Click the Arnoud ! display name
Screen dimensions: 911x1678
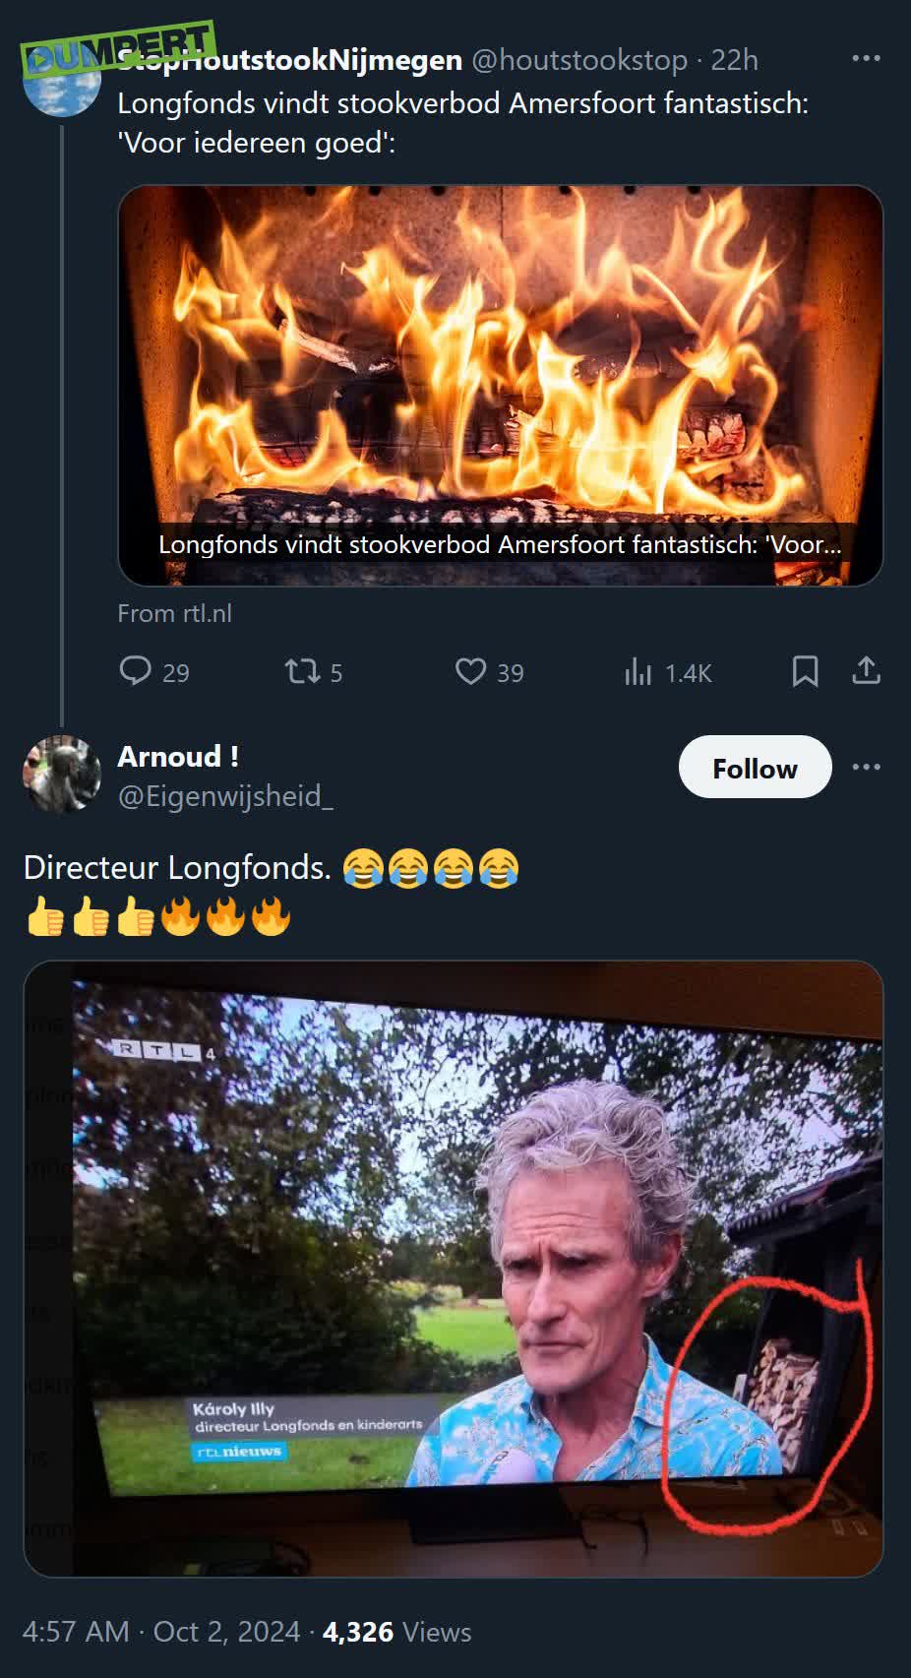pos(178,756)
